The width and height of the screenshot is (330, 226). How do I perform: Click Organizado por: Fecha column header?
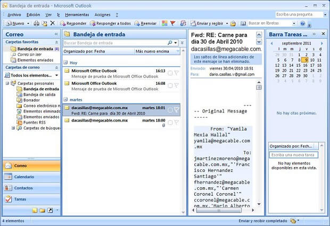click(x=98, y=51)
